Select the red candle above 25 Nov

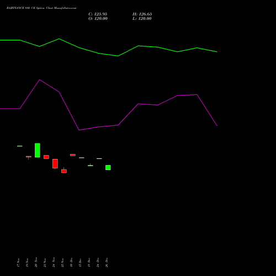point(64,171)
